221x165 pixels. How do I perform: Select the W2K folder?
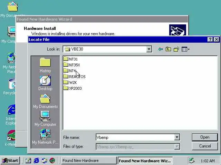(x=70, y=82)
